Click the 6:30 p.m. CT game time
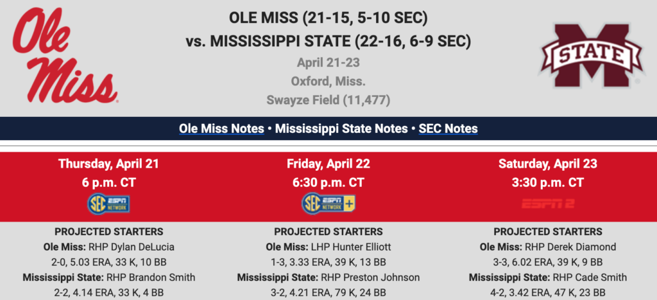Viewport: 657px width, 300px height. [328, 183]
